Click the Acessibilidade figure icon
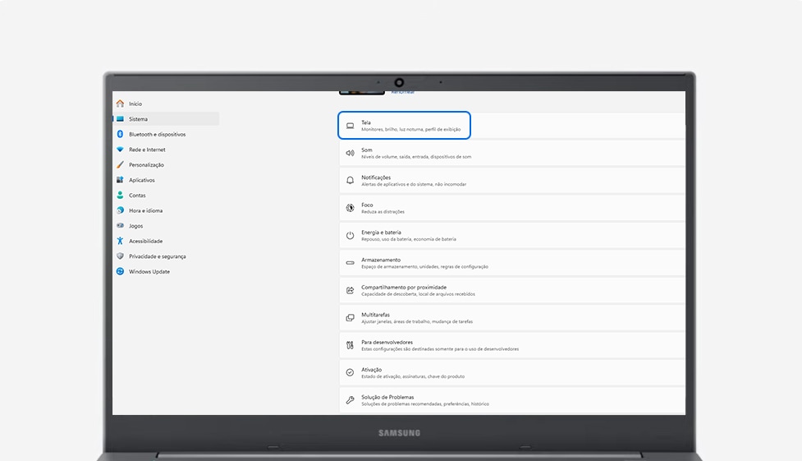Screen dimensions: 802x461 click(120, 241)
